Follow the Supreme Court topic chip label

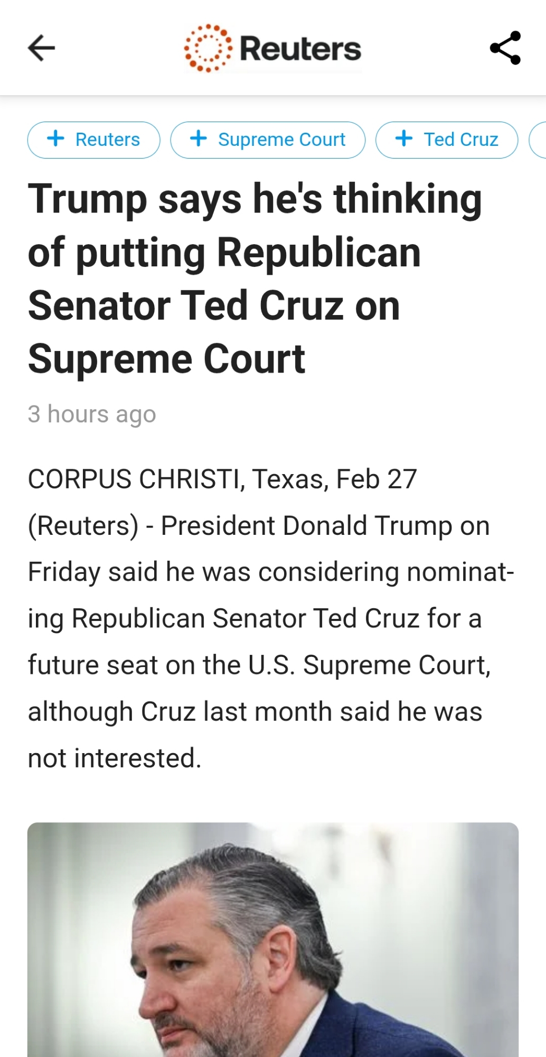tap(281, 140)
